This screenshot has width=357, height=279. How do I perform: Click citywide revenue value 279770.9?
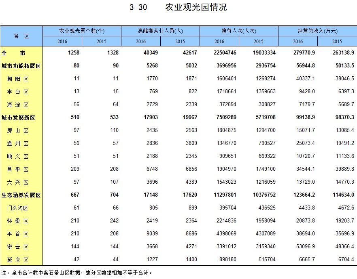pos(304,53)
